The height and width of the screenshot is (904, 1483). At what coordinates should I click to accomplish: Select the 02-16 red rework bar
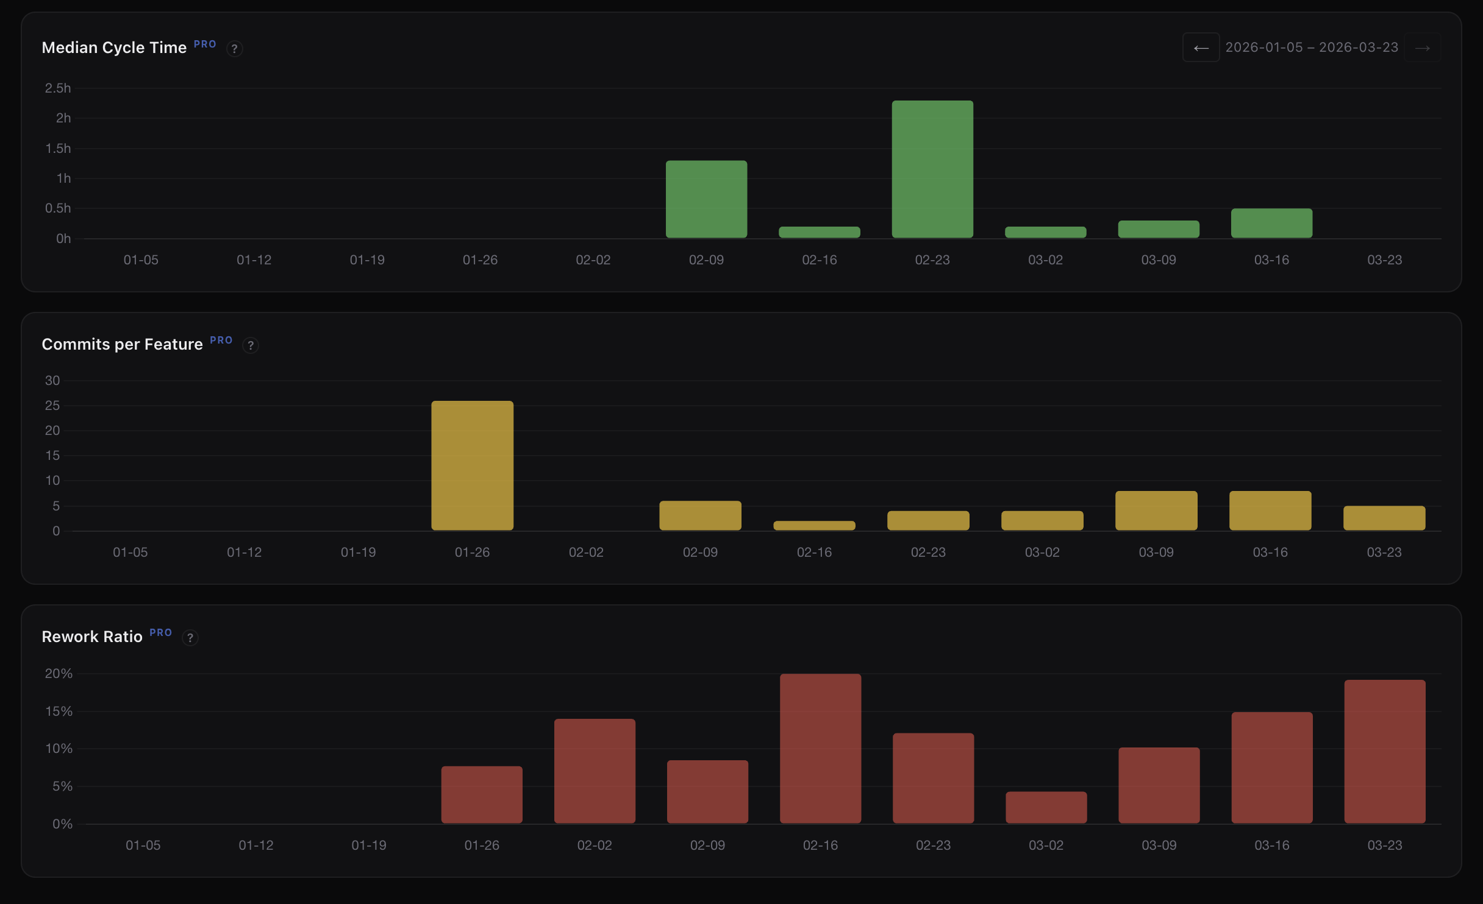click(820, 749)
